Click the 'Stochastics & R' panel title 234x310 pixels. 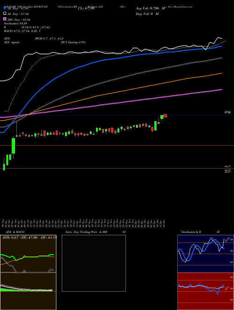click(191, 232)
